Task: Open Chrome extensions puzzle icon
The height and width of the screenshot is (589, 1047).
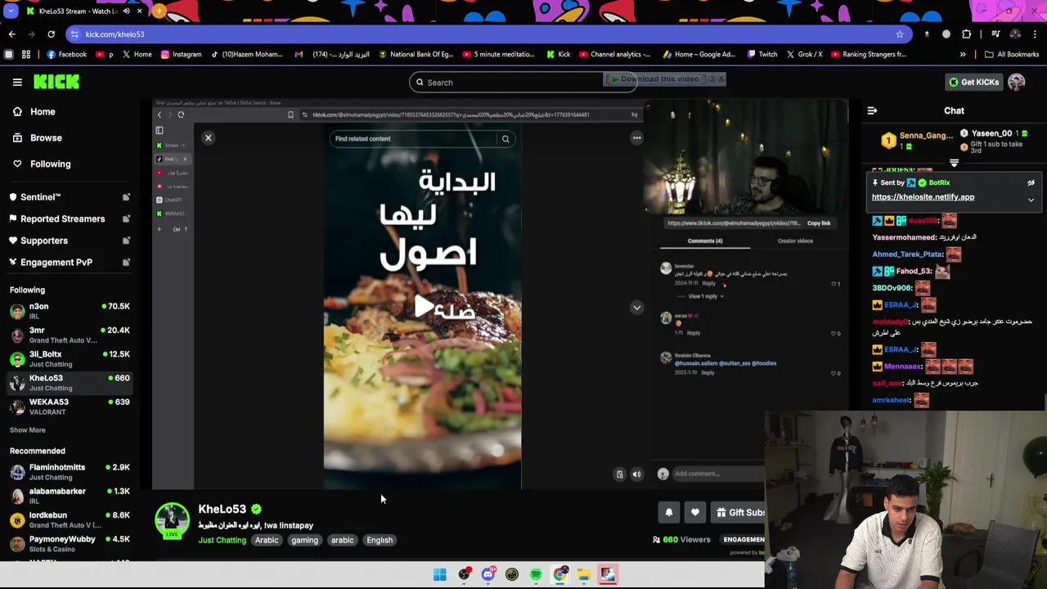Action: click(x=967, y=34)
